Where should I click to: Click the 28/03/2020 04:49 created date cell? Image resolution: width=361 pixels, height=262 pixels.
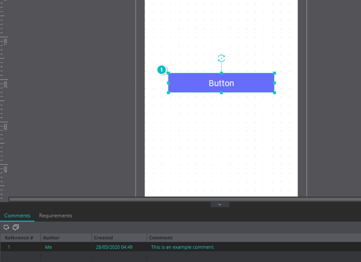[114, 247]
